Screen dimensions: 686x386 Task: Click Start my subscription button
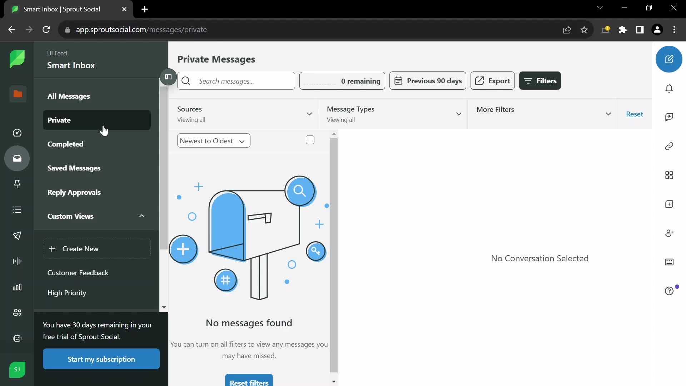pos(101,359)
